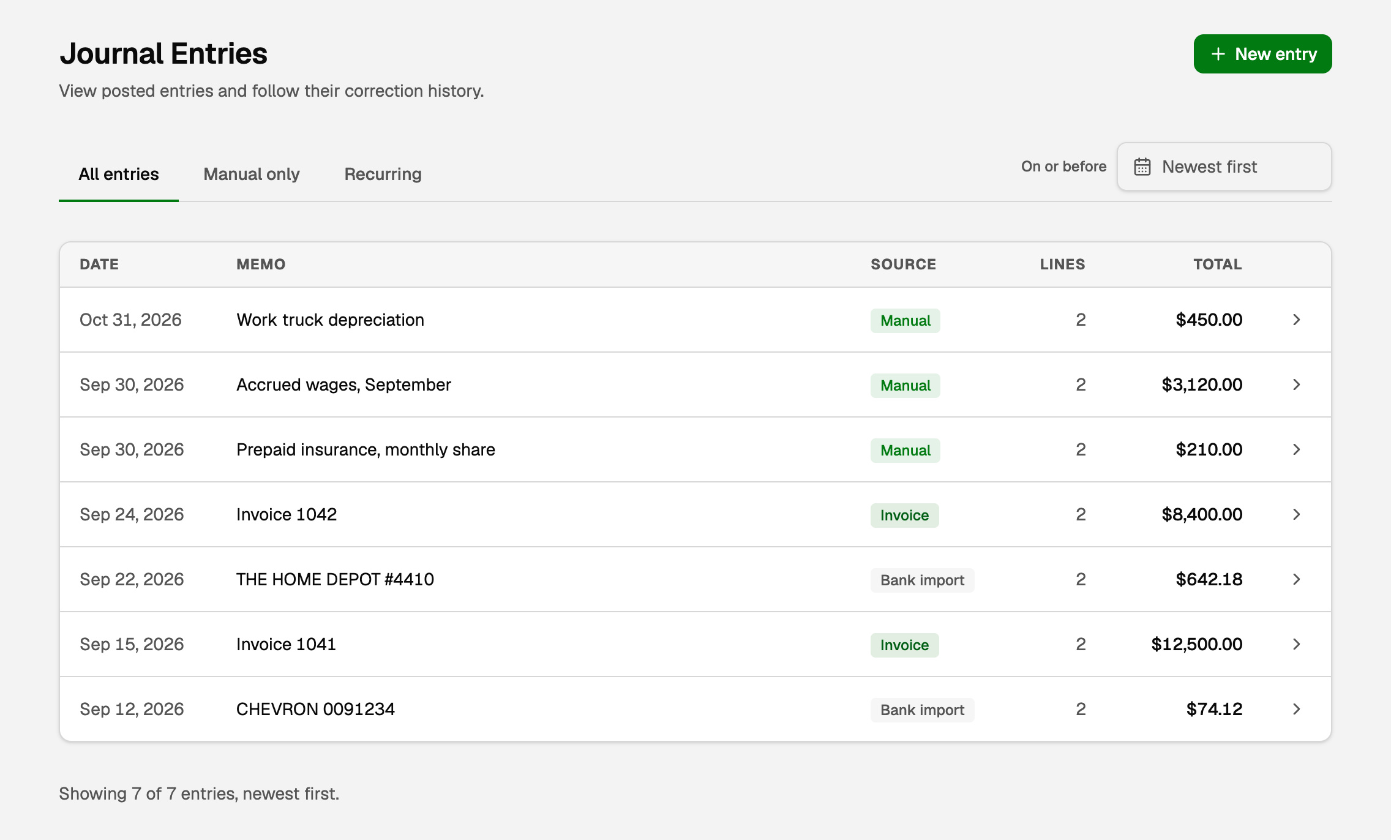Select Prepaid insurance, monthly share memo
1391x840 pixels.
click(366, 449)
